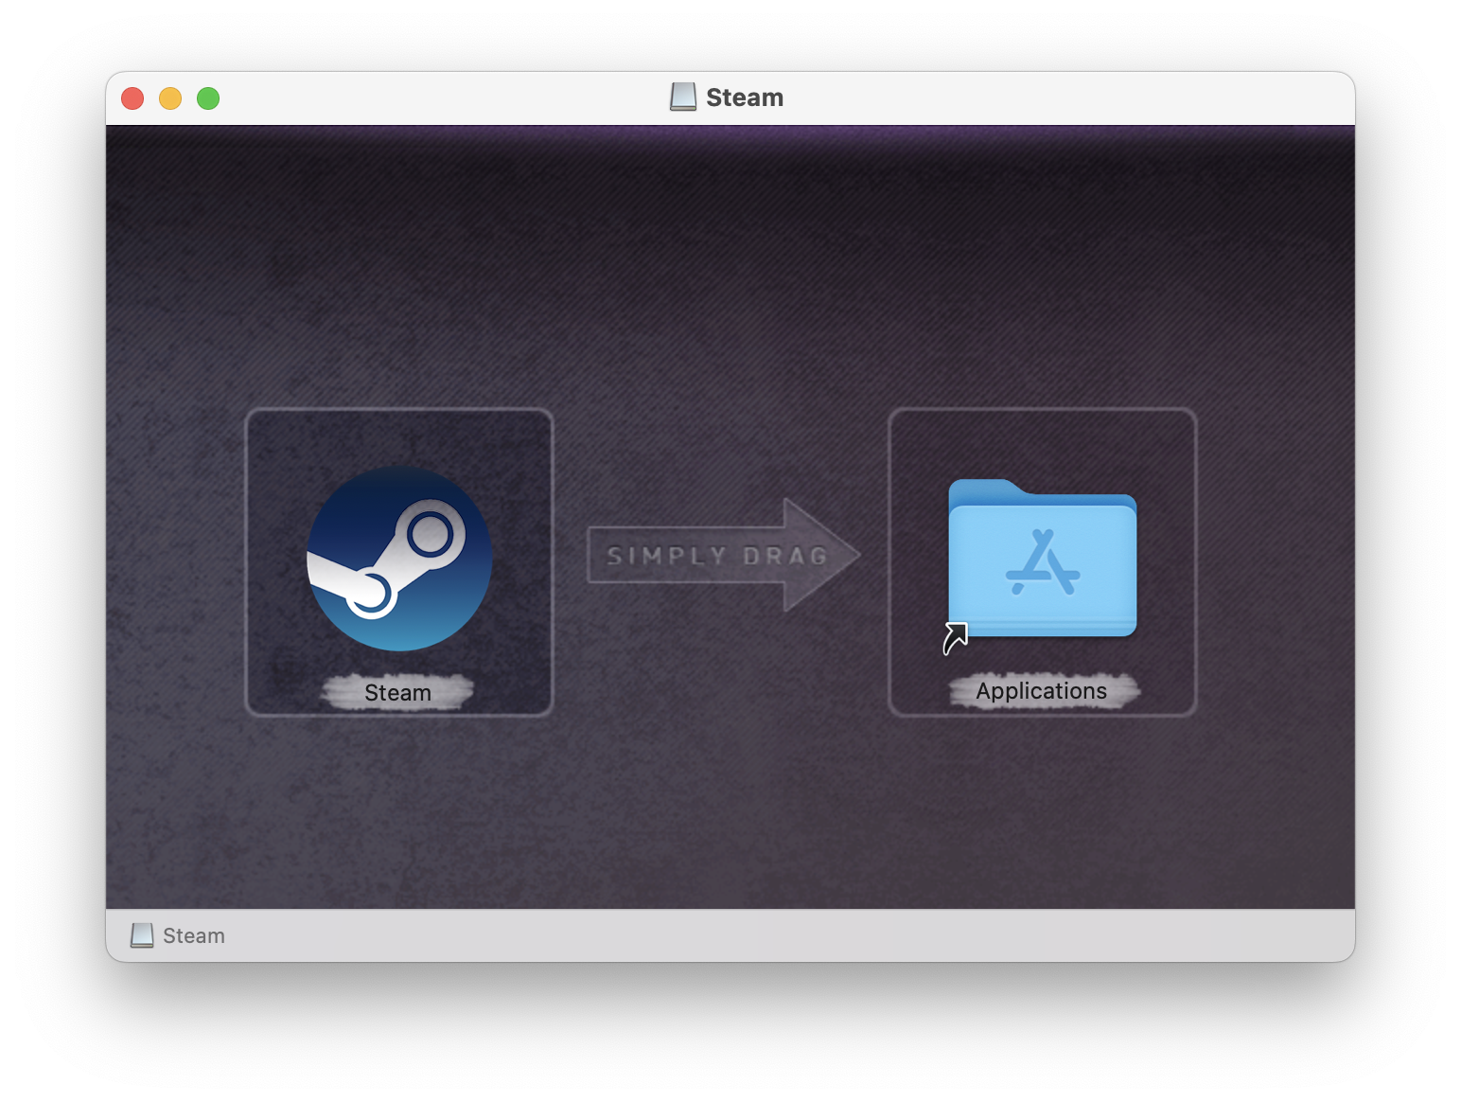Screen dimensions: 1461x1102
Task: Minimize the window with the yellow button
Action: click(170, 98)
